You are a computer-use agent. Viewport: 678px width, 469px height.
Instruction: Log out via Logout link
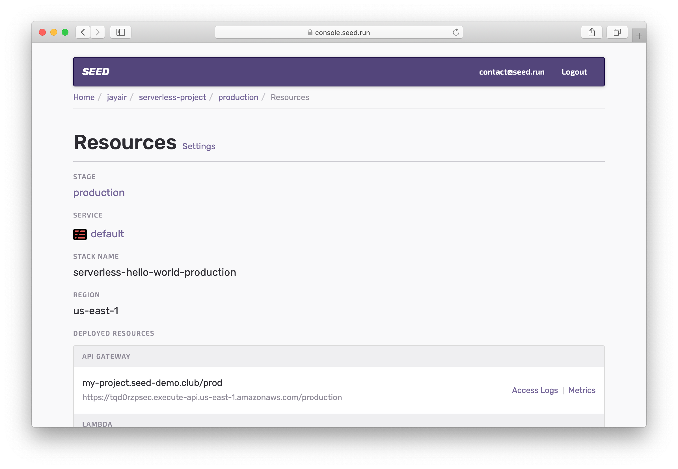tap(574, 72)
